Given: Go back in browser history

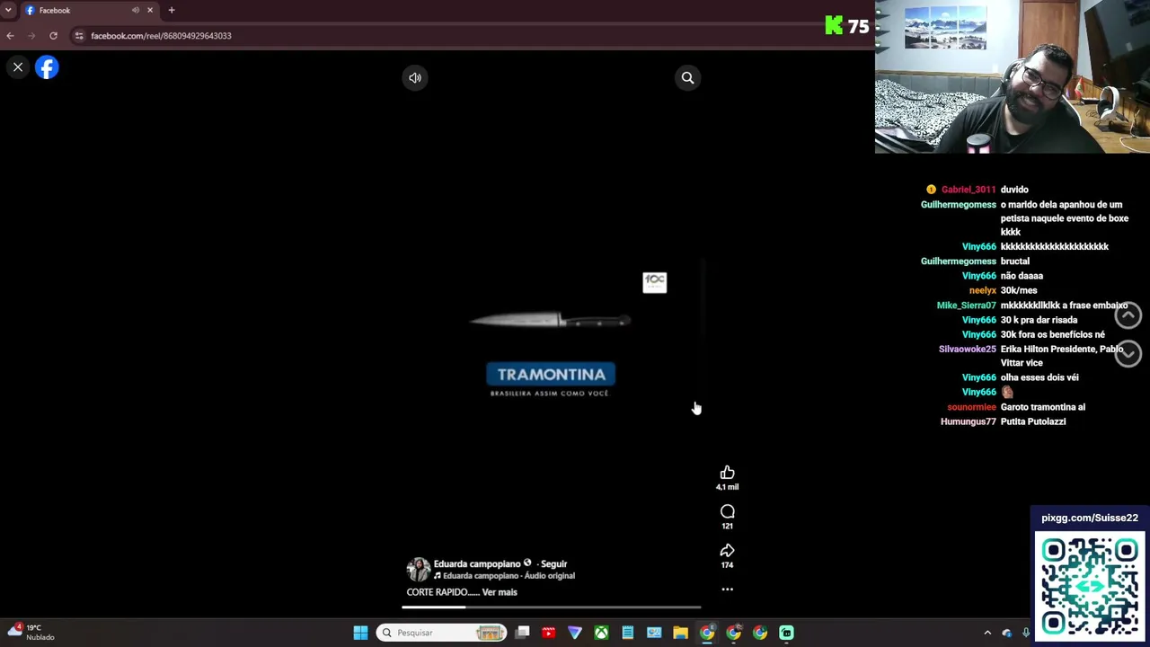Looking at the screenshot, I should coord(10,36).
